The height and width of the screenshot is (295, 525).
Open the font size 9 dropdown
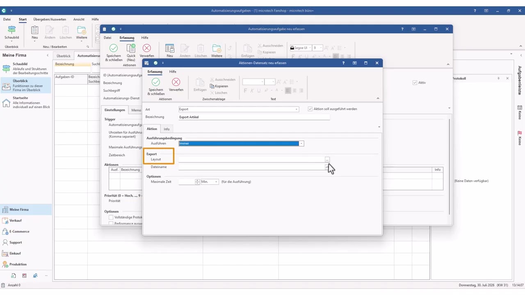[x=321, y=48]
